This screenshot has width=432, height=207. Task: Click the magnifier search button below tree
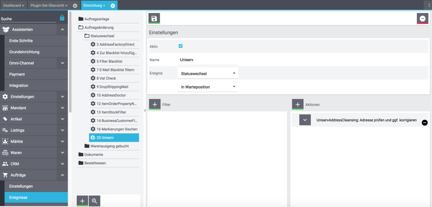point(94,201)
